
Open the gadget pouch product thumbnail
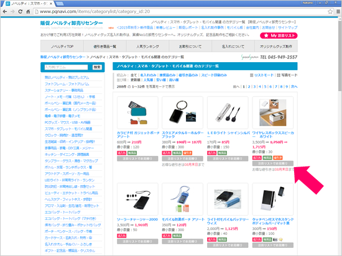click(x=137, y=112)
